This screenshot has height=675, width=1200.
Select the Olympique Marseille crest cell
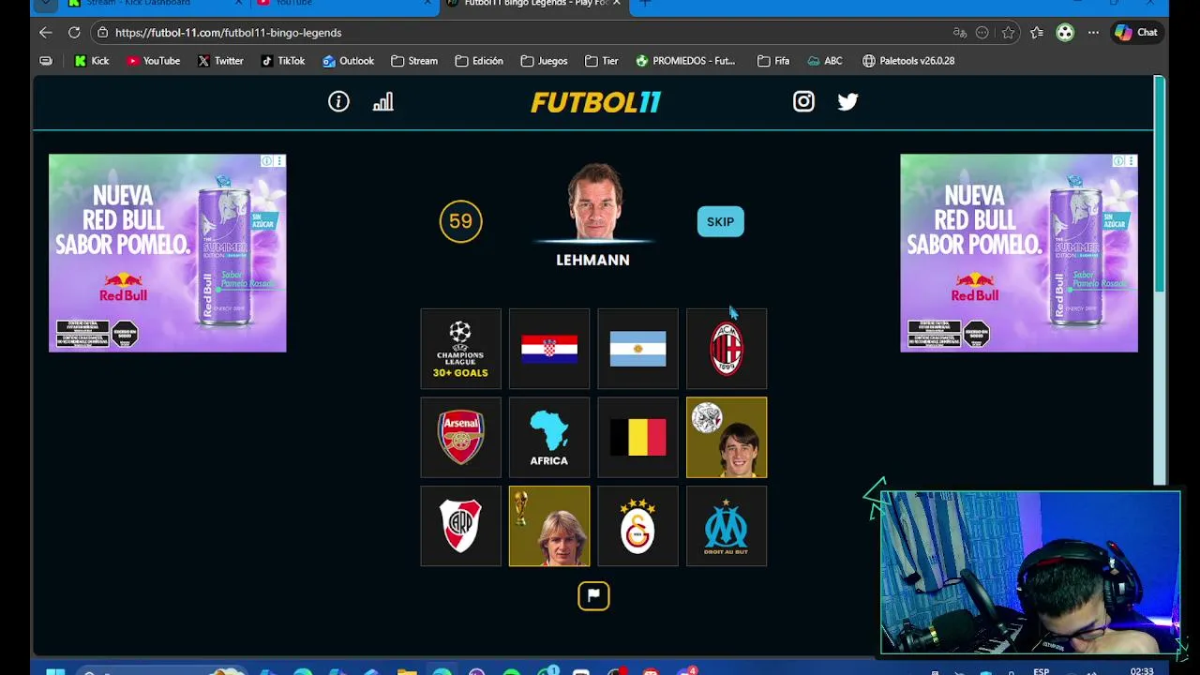point(727,526)
